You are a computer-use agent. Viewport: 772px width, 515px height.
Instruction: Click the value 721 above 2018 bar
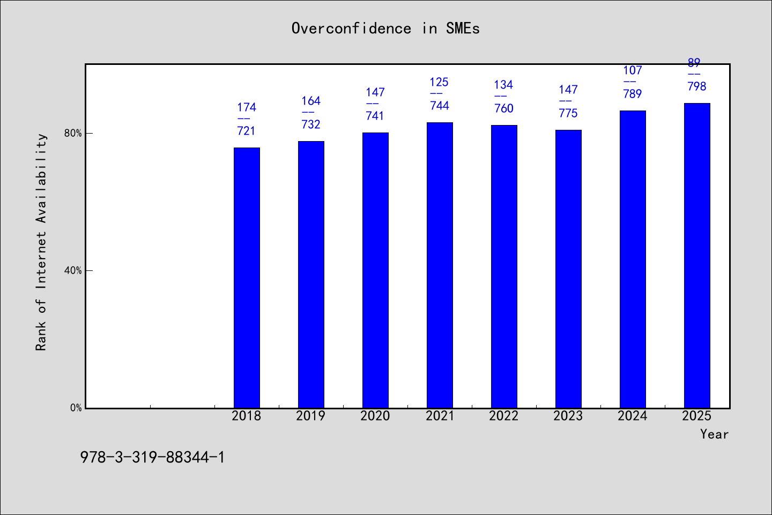click(x=247, y=131)
